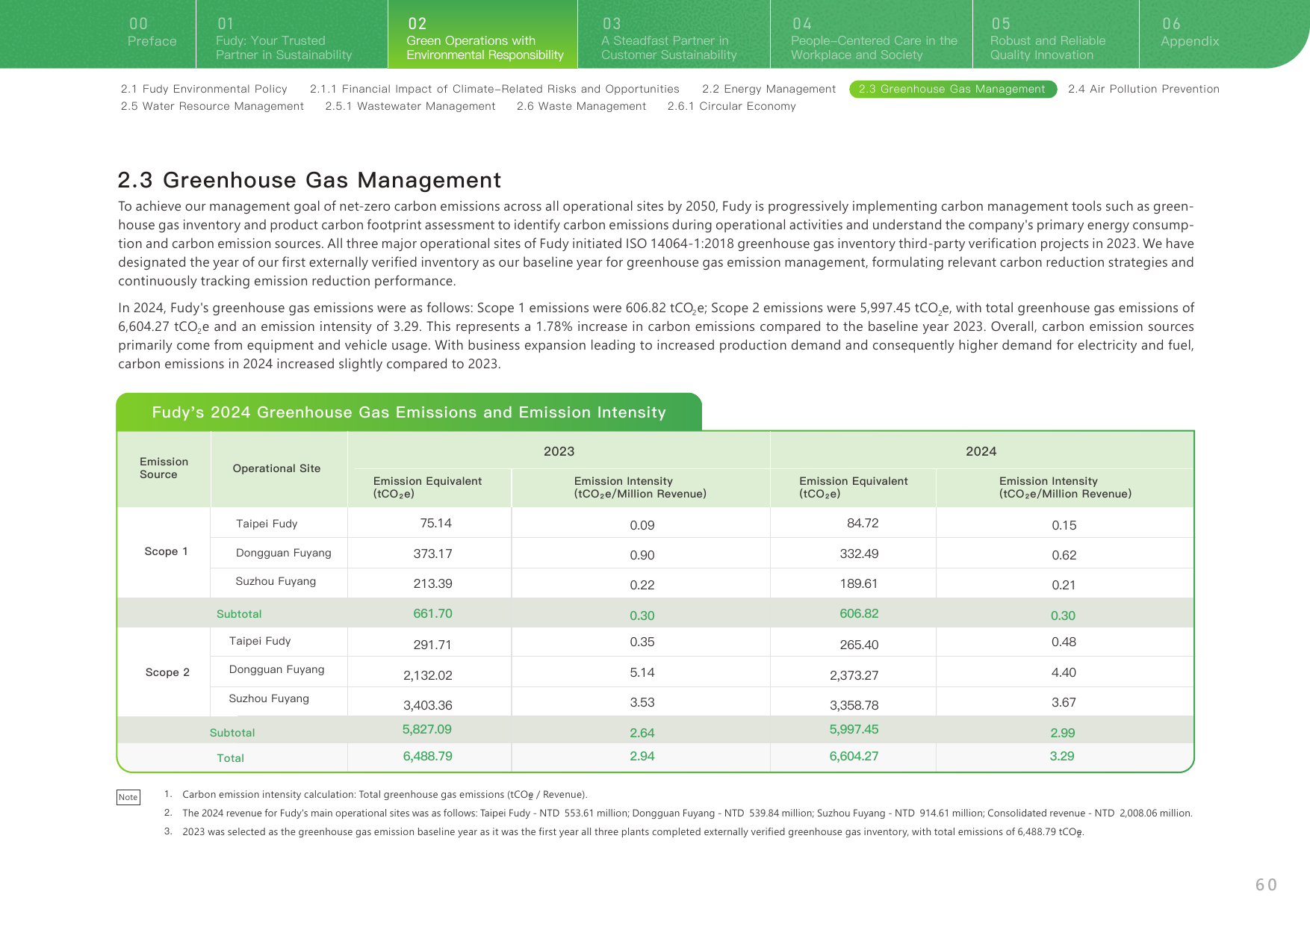Go to the 2.2 Energy Management section
The width and height of the screenshot is (1310, 927).
[x=769, y=89]
